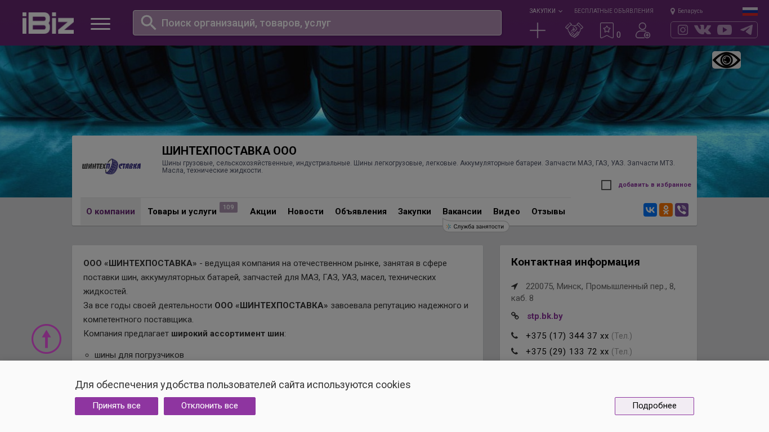This screenshot has width=769, height=432.
Task: Click into the search organizations field
Action: (x=317, y=23)
